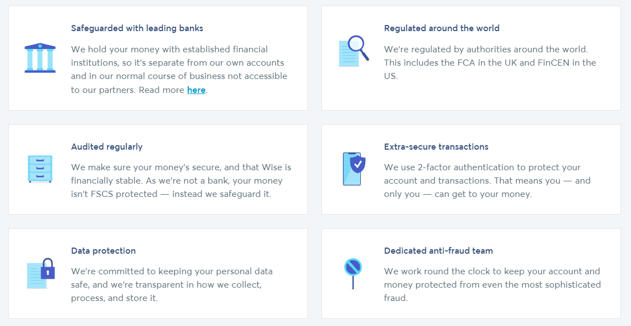Click the padlock data protection icon
This screenshot has width=631, height=326.
coord(40,273)
